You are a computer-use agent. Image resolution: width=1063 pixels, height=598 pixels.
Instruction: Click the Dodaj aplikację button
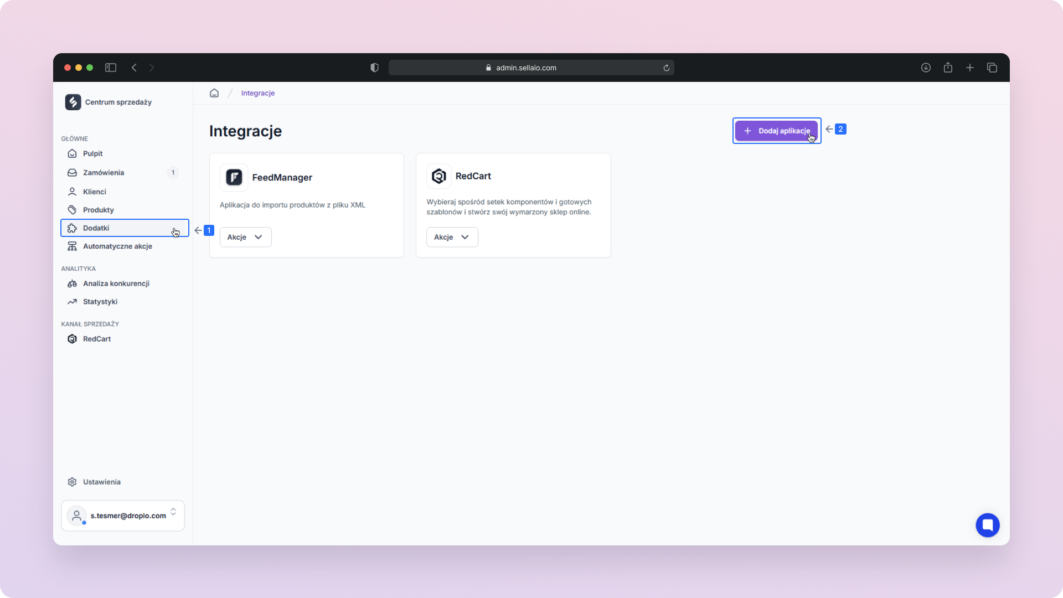point(776,131)
